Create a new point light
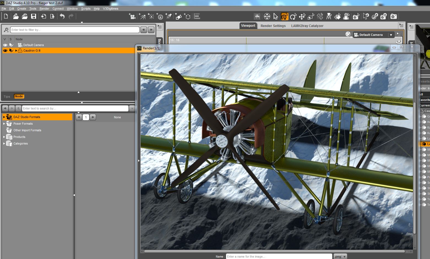This screenshot has height=259, width=430. 151,17
